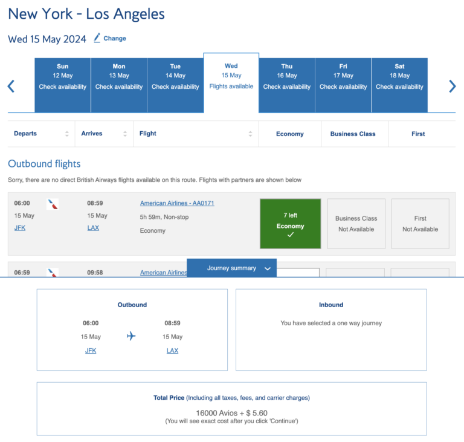Click the Economy column header
Image resolution: width=464 pixels, height=442 pixels.
coord(290,134)
